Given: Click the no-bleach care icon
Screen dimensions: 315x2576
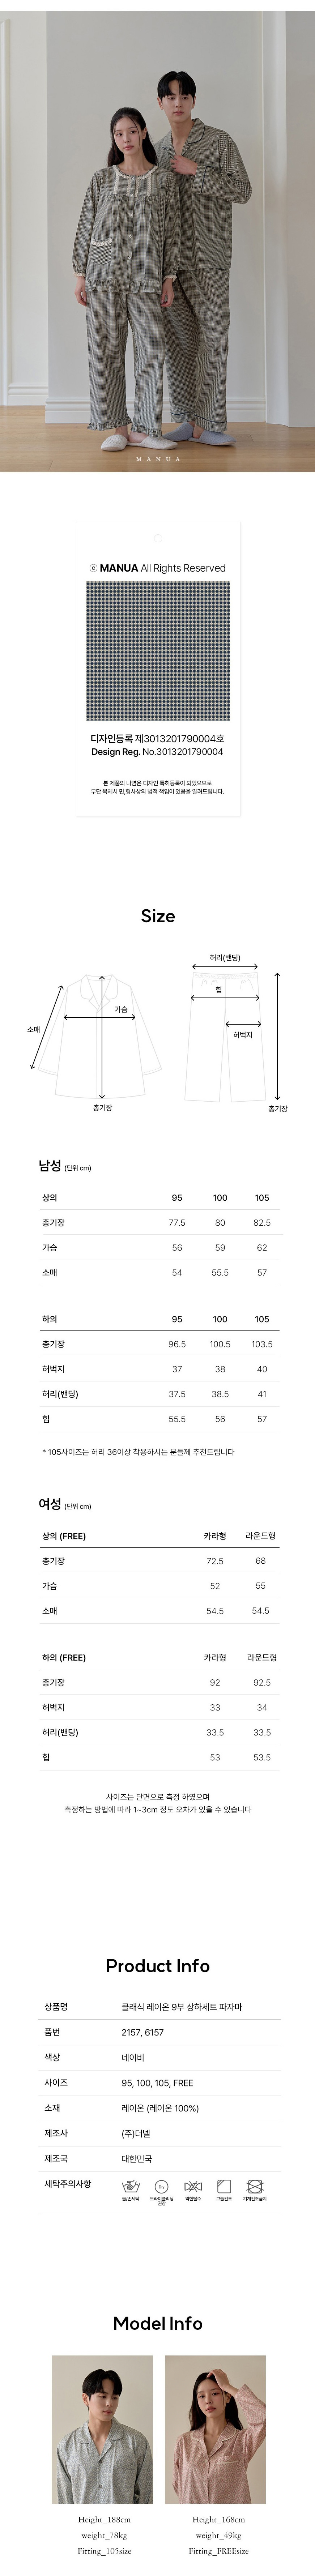Looking at the screenshot, I should click(x=193, y=2185).
